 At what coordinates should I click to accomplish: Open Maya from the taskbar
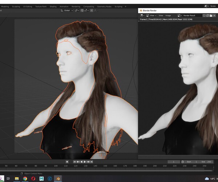coord(41,178)
